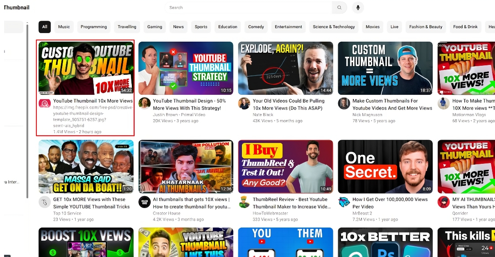
Task: Filter by Education category
Action: 228,27
